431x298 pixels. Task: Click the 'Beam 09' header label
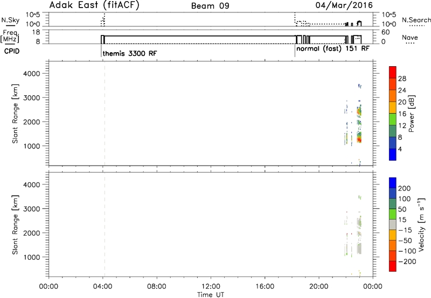tap(210, 6)
